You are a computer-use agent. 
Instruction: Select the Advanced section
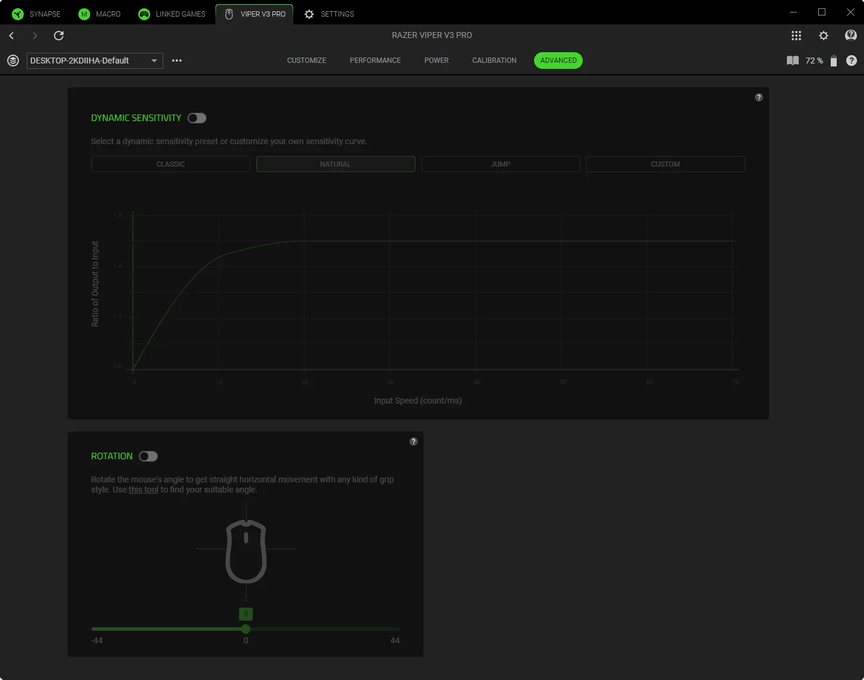(558, 61)
